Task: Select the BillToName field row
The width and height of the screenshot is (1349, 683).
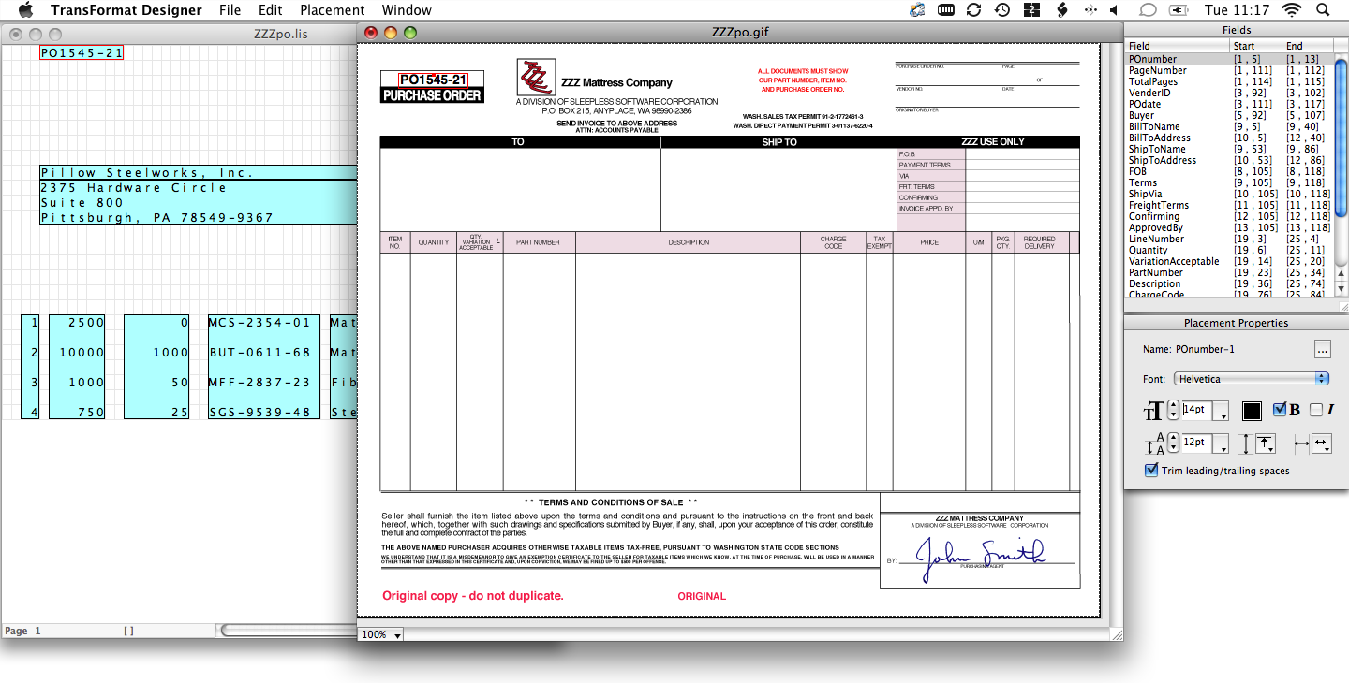Action: point(1229,126)
